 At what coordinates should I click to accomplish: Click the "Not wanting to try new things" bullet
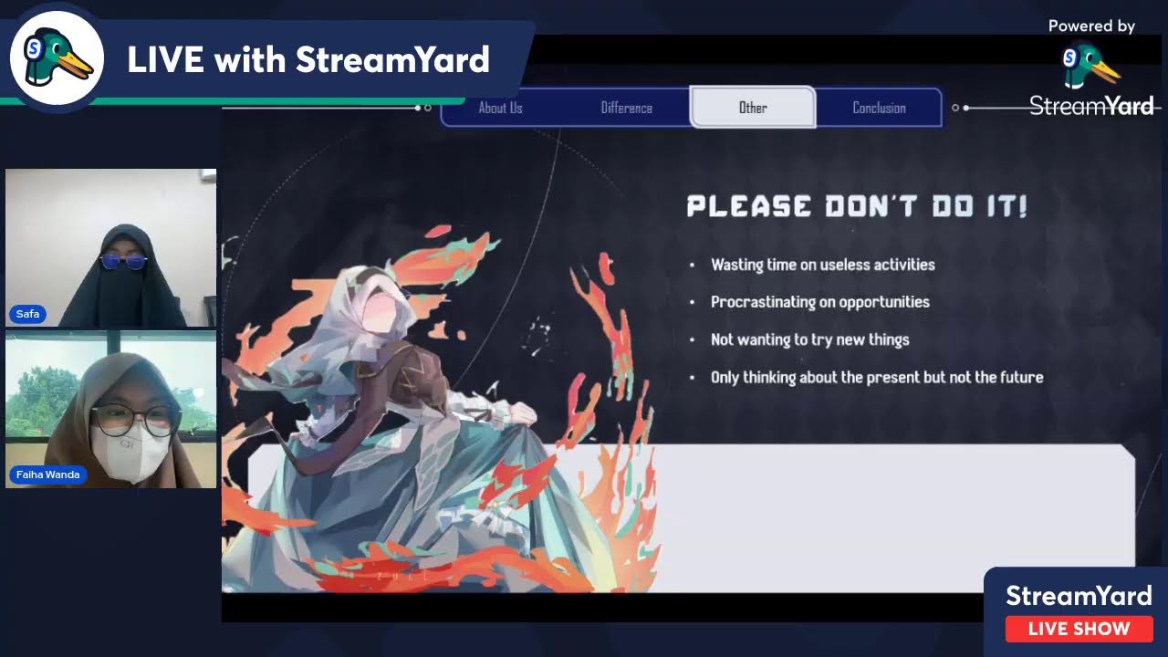810,339
